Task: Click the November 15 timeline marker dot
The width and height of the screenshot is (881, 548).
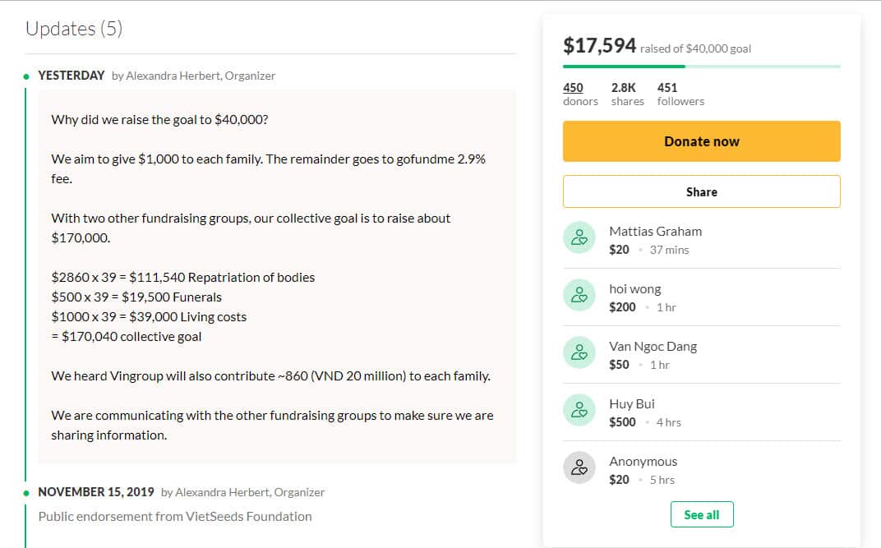Action: (x=26, y=493)
